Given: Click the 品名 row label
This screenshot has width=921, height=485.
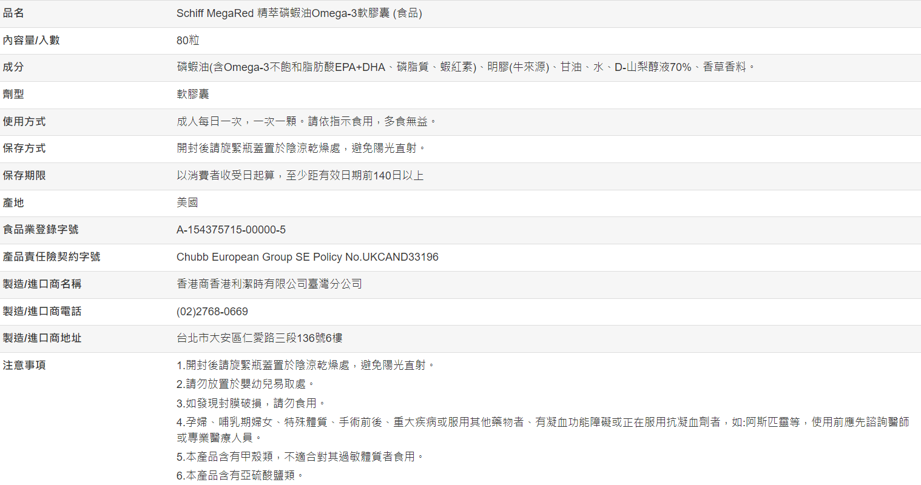Looking at the screenshot, I should click(x=13, y=13).
